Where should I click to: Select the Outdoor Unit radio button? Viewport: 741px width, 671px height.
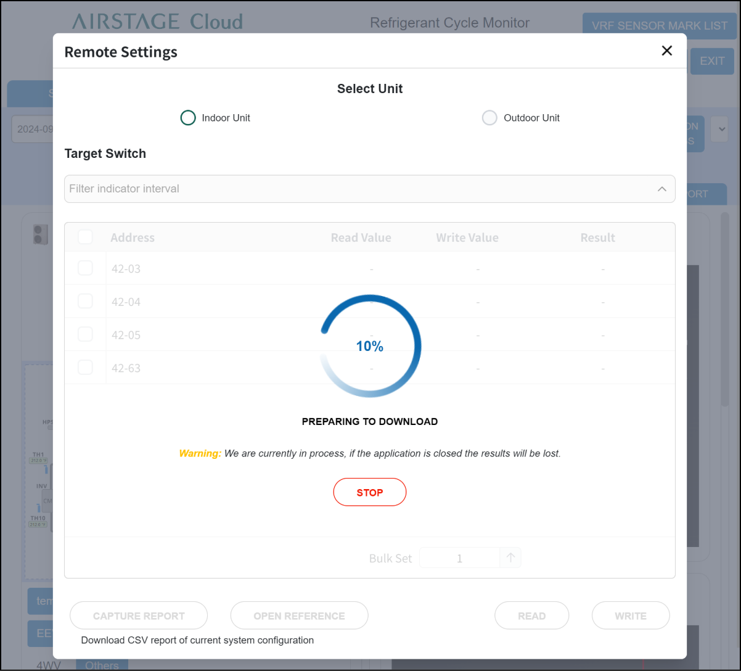[489, 118]
